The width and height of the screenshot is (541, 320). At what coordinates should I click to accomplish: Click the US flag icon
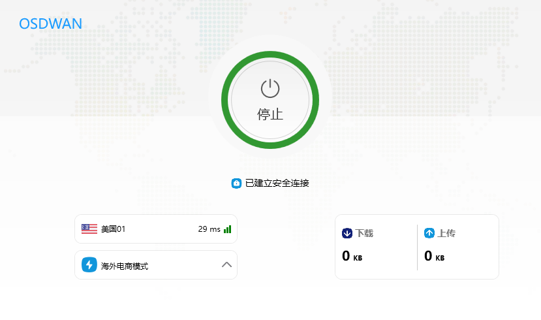pyautogui.click(x=89, y=229)
